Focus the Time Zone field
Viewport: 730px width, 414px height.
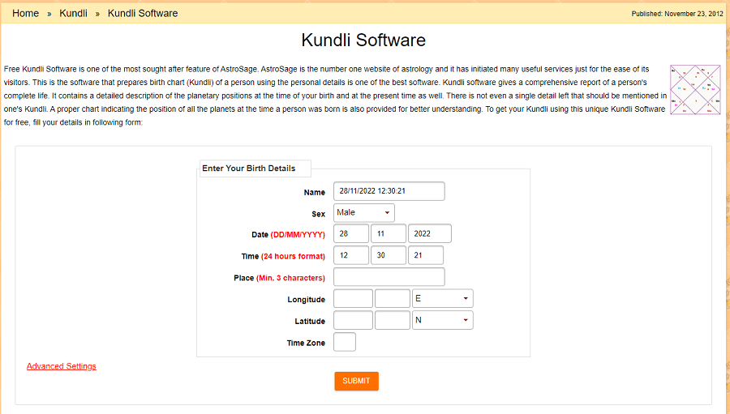coord(345,342)
